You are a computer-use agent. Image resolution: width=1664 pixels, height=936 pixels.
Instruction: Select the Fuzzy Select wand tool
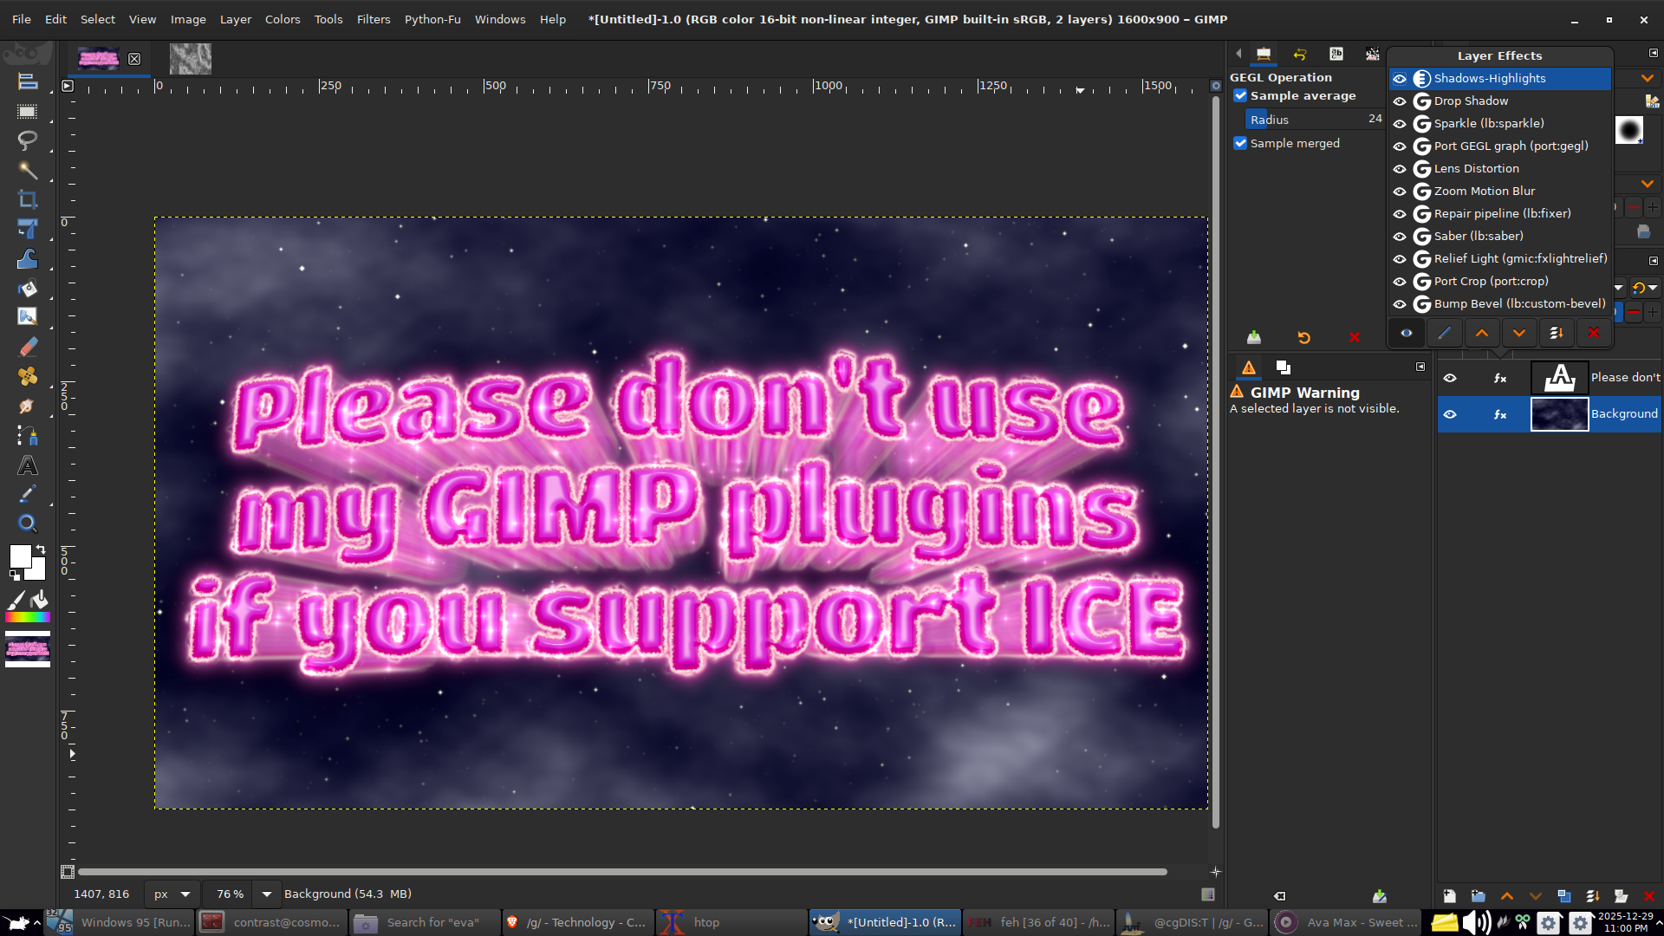(27, 170)
